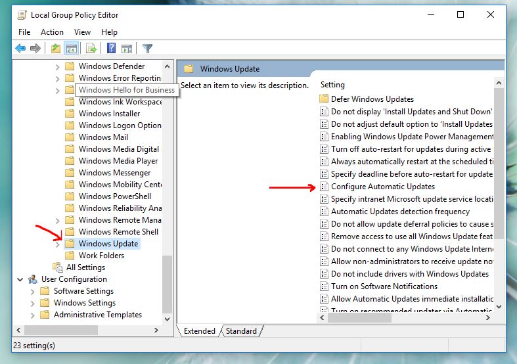Open the View menu

pos(82,32)
